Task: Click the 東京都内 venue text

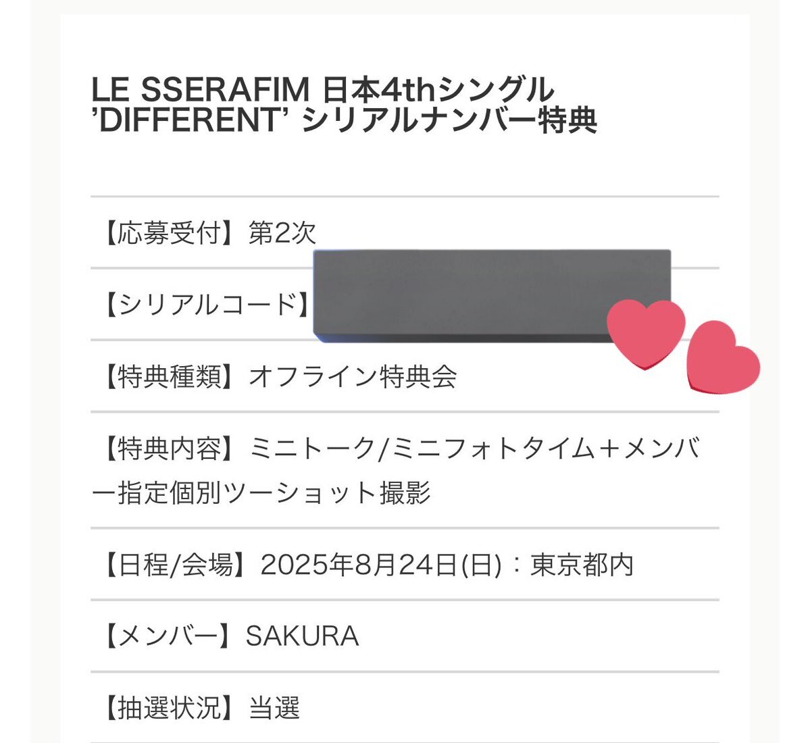Action: click(582, 565)
